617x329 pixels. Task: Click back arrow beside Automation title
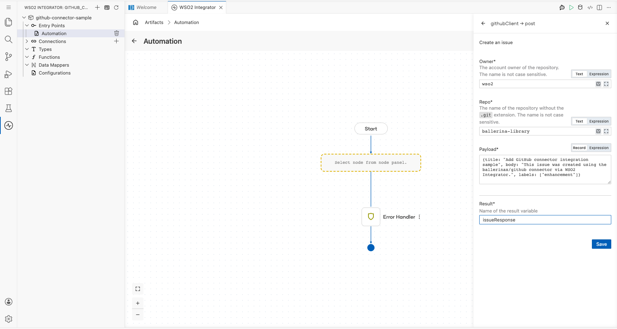coord(134,41)
